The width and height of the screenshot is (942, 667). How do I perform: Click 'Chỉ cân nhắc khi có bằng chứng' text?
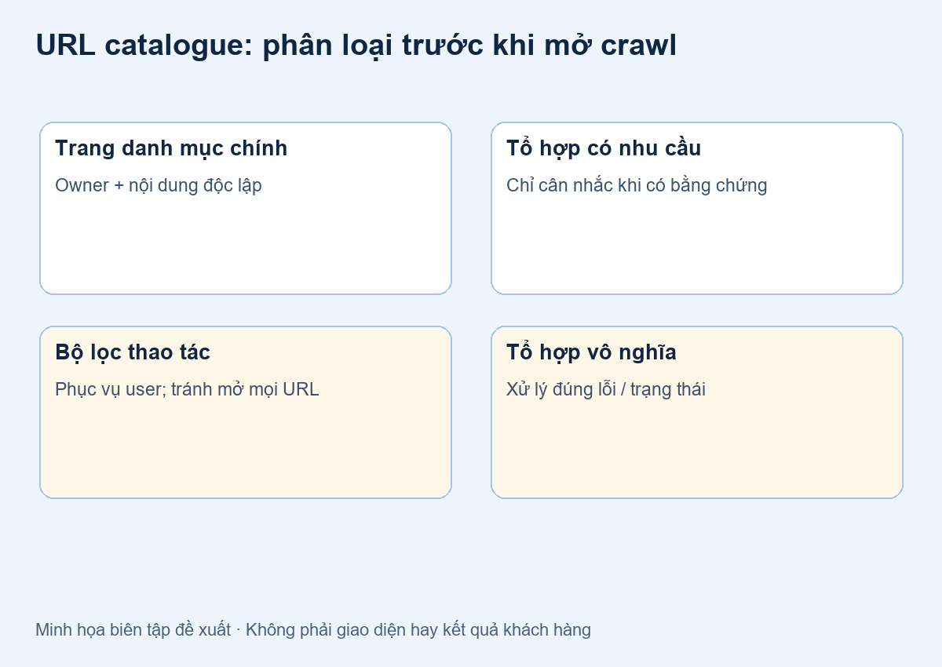coord(637,186)
